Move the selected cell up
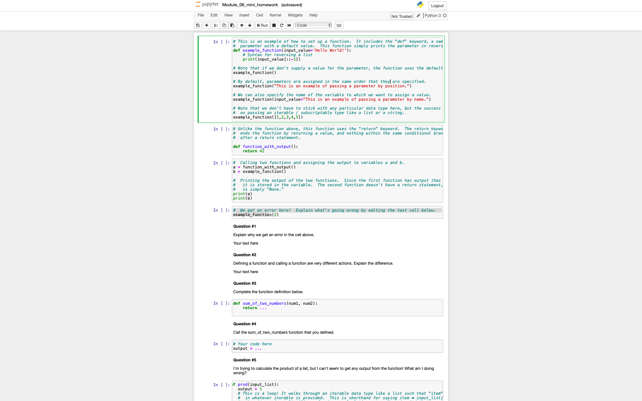The width and height of the screenshot is (642, 401). coord(242,25)
